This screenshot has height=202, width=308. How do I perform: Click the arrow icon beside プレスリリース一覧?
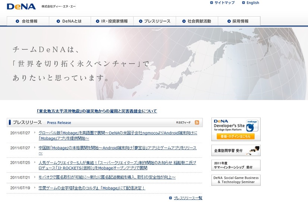pyautogui.click(x=170, y=198)
